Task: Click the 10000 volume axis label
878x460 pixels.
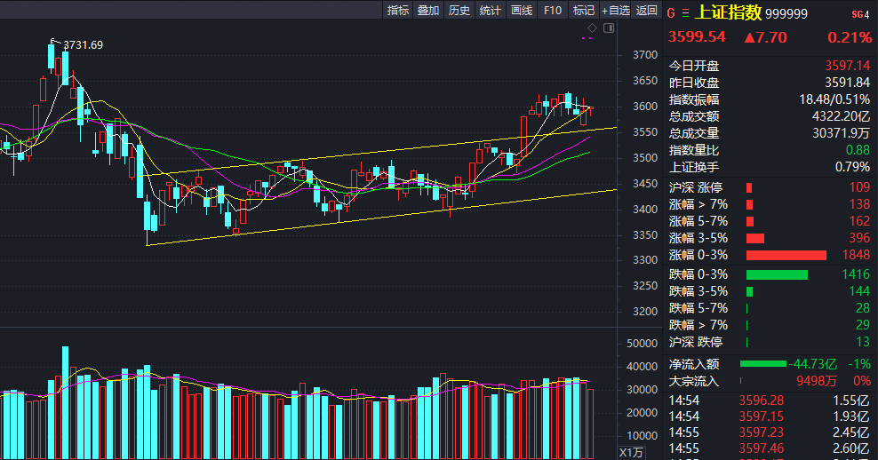Action: pyautogui.click(x=642, y=436)
